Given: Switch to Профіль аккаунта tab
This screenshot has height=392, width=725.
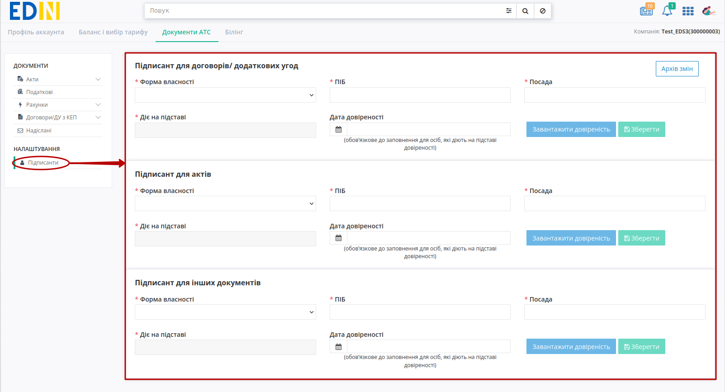Looking at the screenshot, I should click(x=36, y=32).
